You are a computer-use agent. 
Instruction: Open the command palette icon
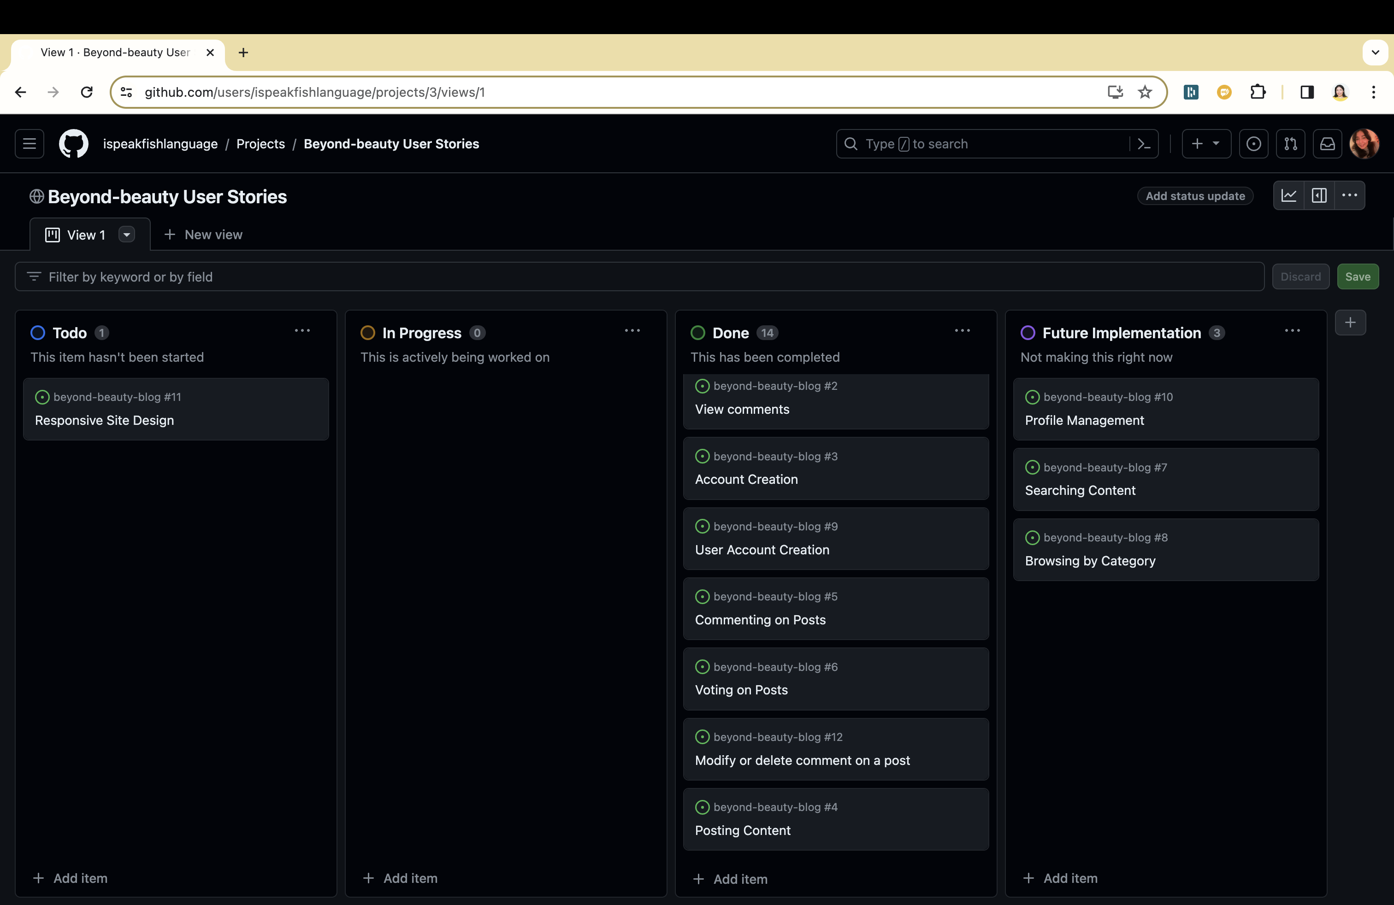click(x=1144, y=144)
